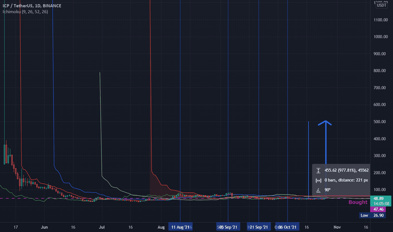Click the horizontal bars distance icon
The height and width of the screenshot is (232, 393).
tap(318, 181)
